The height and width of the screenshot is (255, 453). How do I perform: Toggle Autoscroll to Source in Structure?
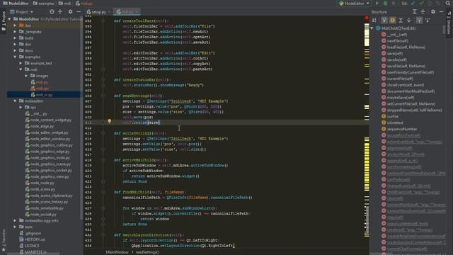(419, 21)
